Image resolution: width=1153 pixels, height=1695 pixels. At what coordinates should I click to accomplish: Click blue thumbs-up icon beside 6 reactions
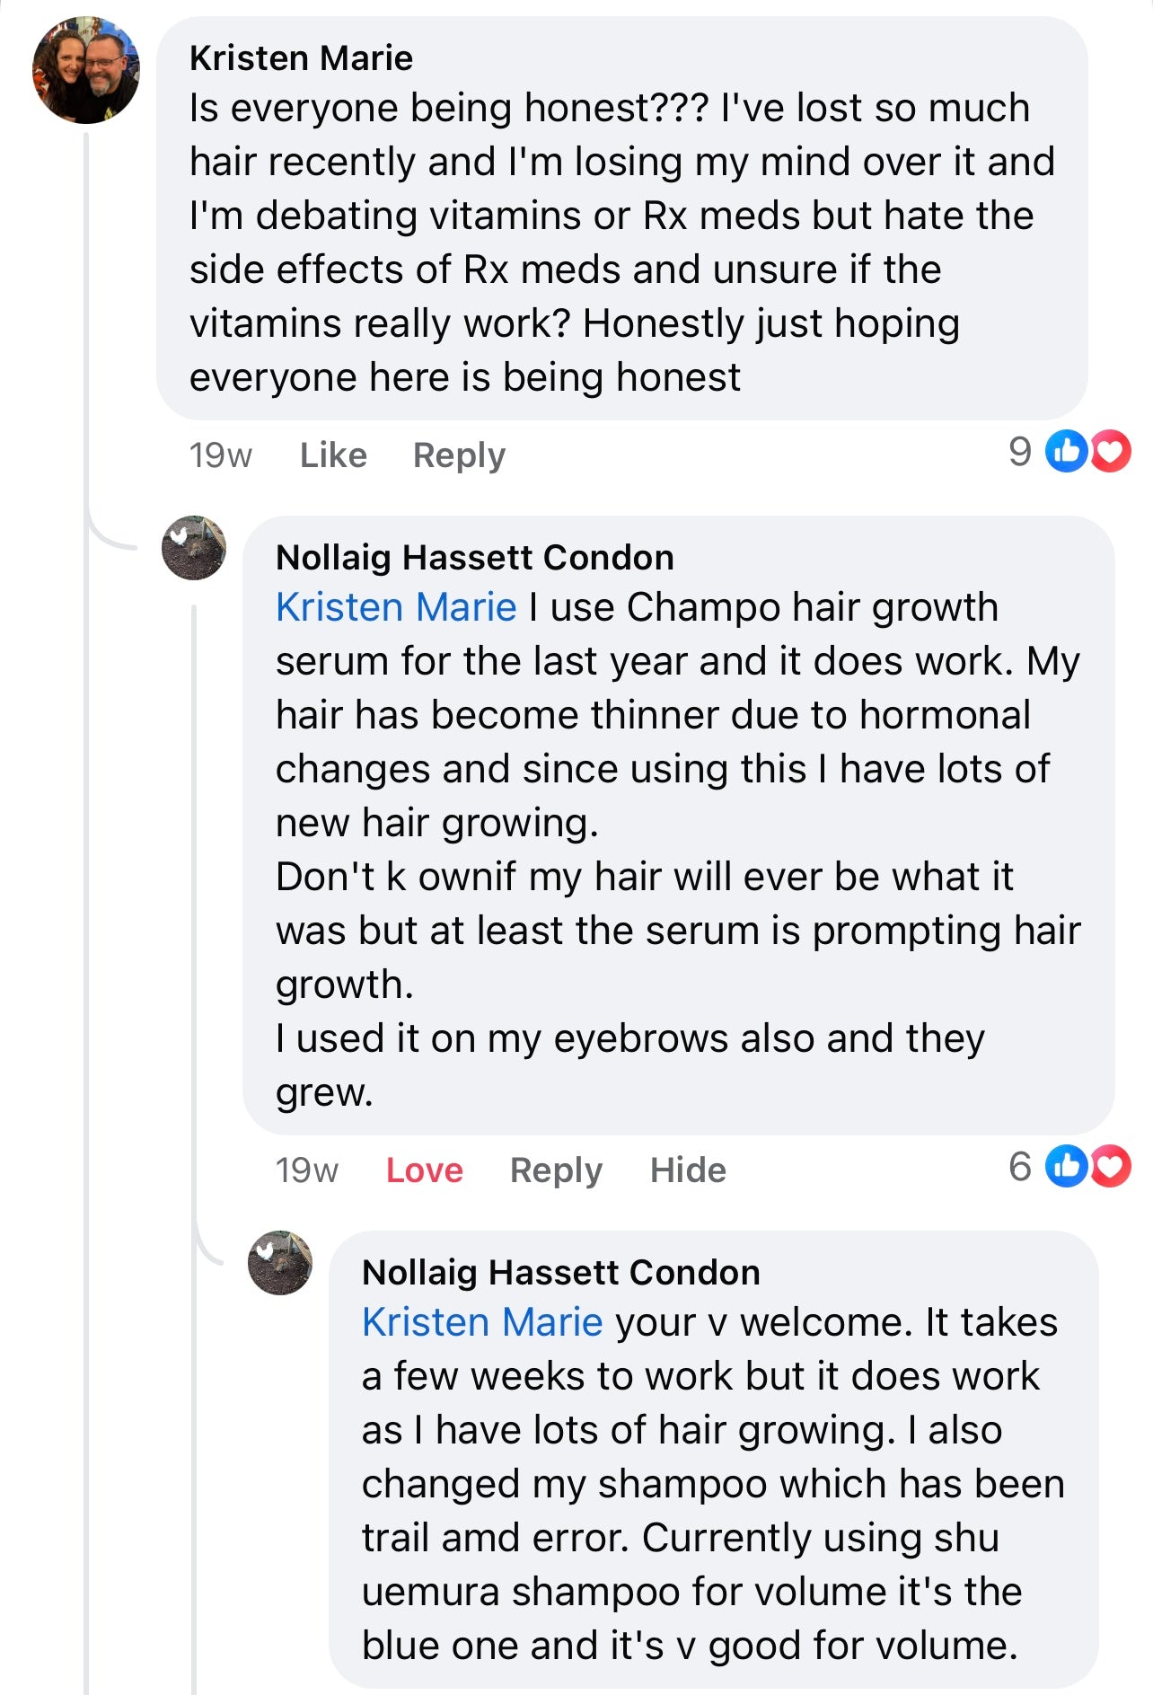(x=1066, y=1166)
